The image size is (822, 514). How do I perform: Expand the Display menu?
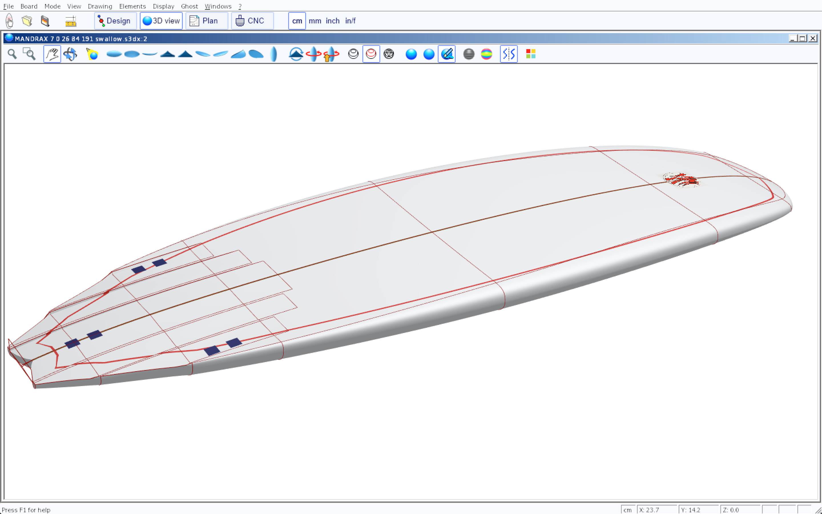pos(163,6)
